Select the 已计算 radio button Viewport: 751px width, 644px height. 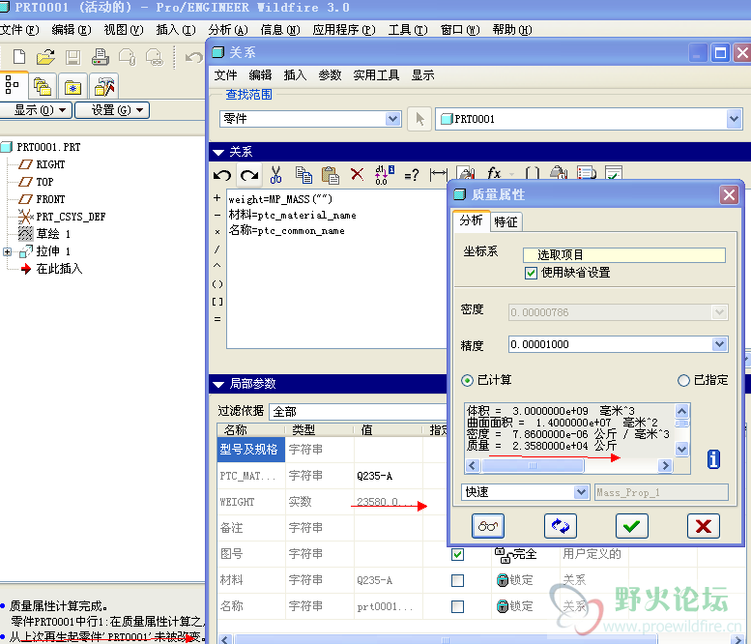click(x=467, y=380)
